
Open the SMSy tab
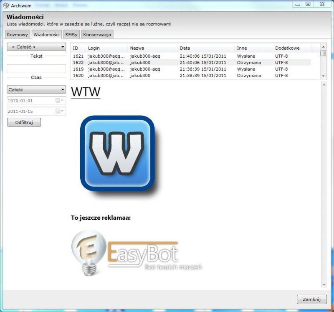[71, 35]
